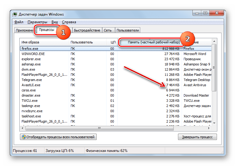The height and width of the screenshot is (166, 236).
Task: Sort by Пользователь column header
Action: [x=82, y=42]
